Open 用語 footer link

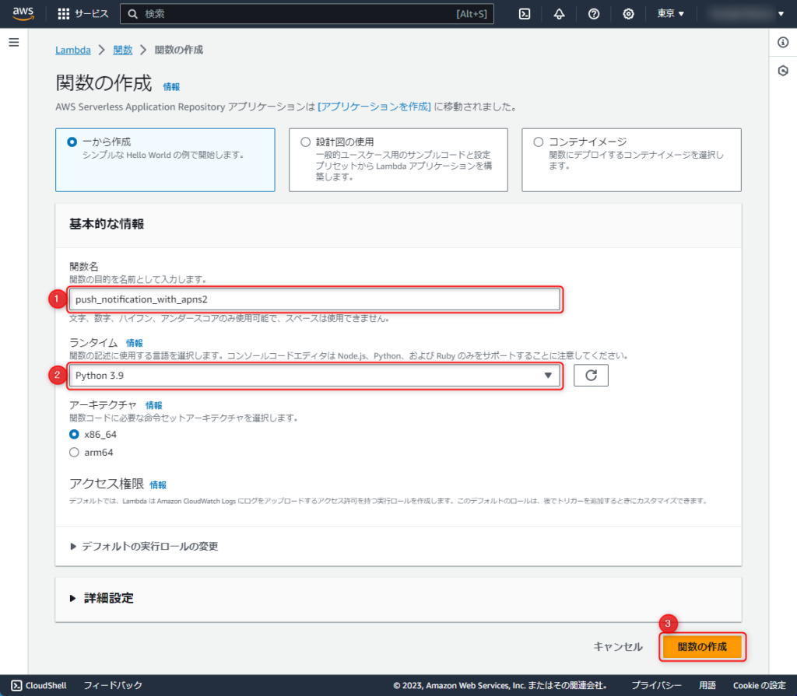pyautogui.click(x=707, y=685)
